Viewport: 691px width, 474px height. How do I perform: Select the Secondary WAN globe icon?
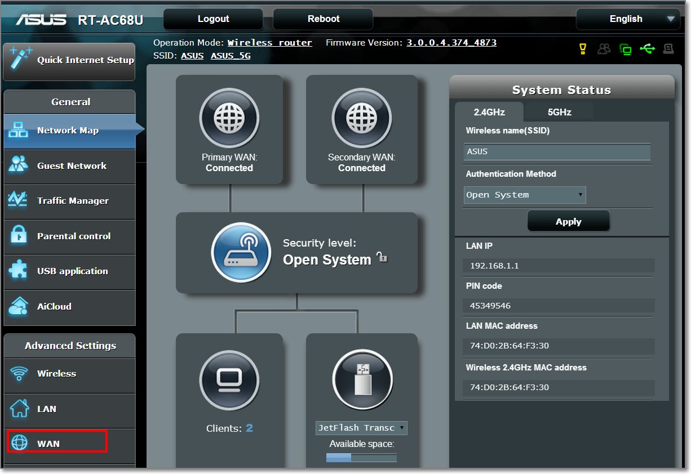point(361,118)
